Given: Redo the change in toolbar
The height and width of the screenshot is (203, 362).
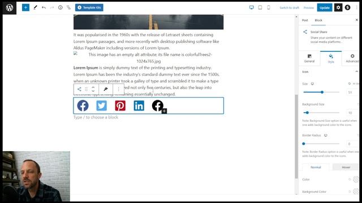Looking at the screenshot, I should pyautogui.click(x=52, y=7).
